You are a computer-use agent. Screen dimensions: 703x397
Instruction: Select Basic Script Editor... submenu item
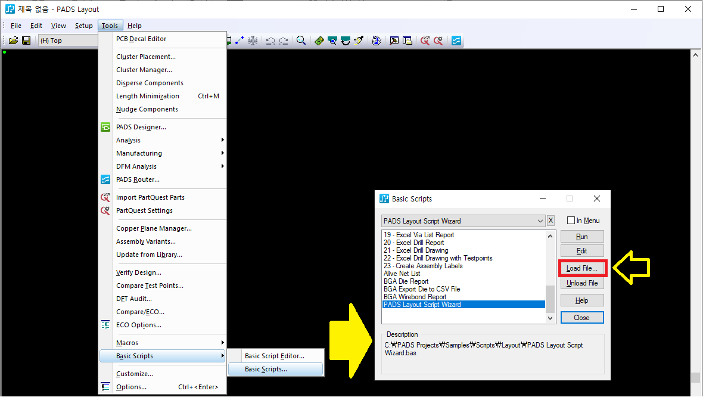click(276, 356)
